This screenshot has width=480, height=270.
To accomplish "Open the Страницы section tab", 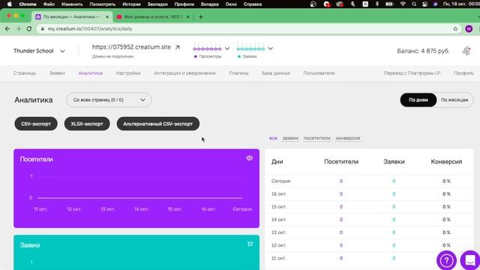I will (25, 73).
